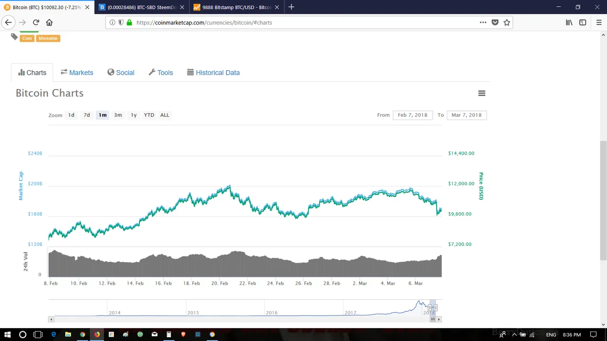Click the $12,000.00 price axis value
Image resolution: width=607 pixels, height=341 pixels.
pyautogui.click(x=461, y=184)
